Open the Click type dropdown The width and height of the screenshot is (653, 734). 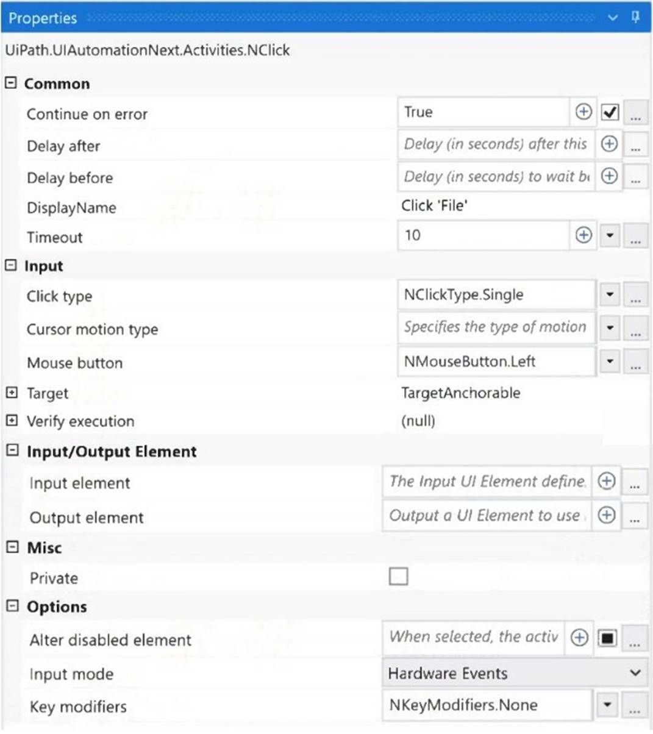point(609,294)
